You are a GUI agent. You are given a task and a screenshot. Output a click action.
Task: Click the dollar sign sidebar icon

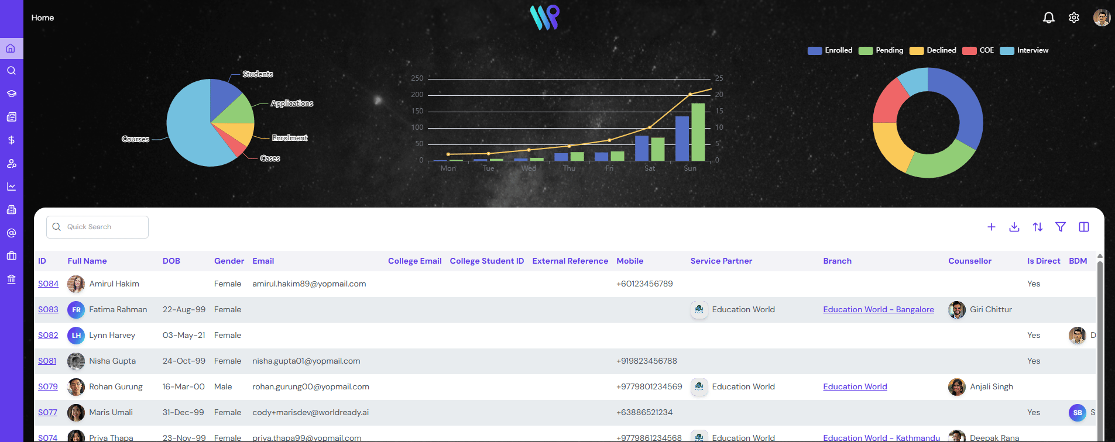(x=11, y=140)
